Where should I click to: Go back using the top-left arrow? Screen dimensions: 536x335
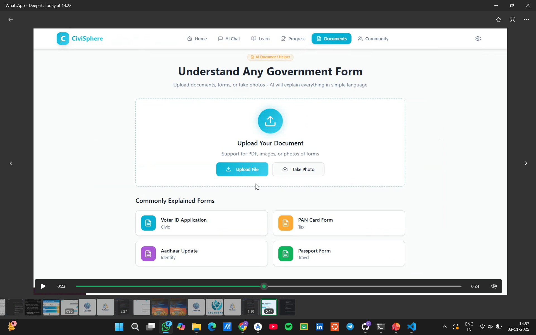(x=11, y=20)
